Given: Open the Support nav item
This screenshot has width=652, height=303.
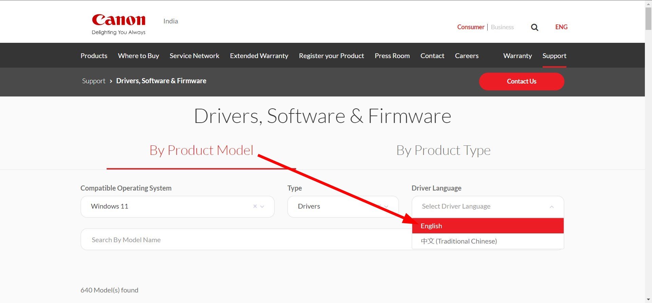Looking at the screenshot, I should pos(554,56).
